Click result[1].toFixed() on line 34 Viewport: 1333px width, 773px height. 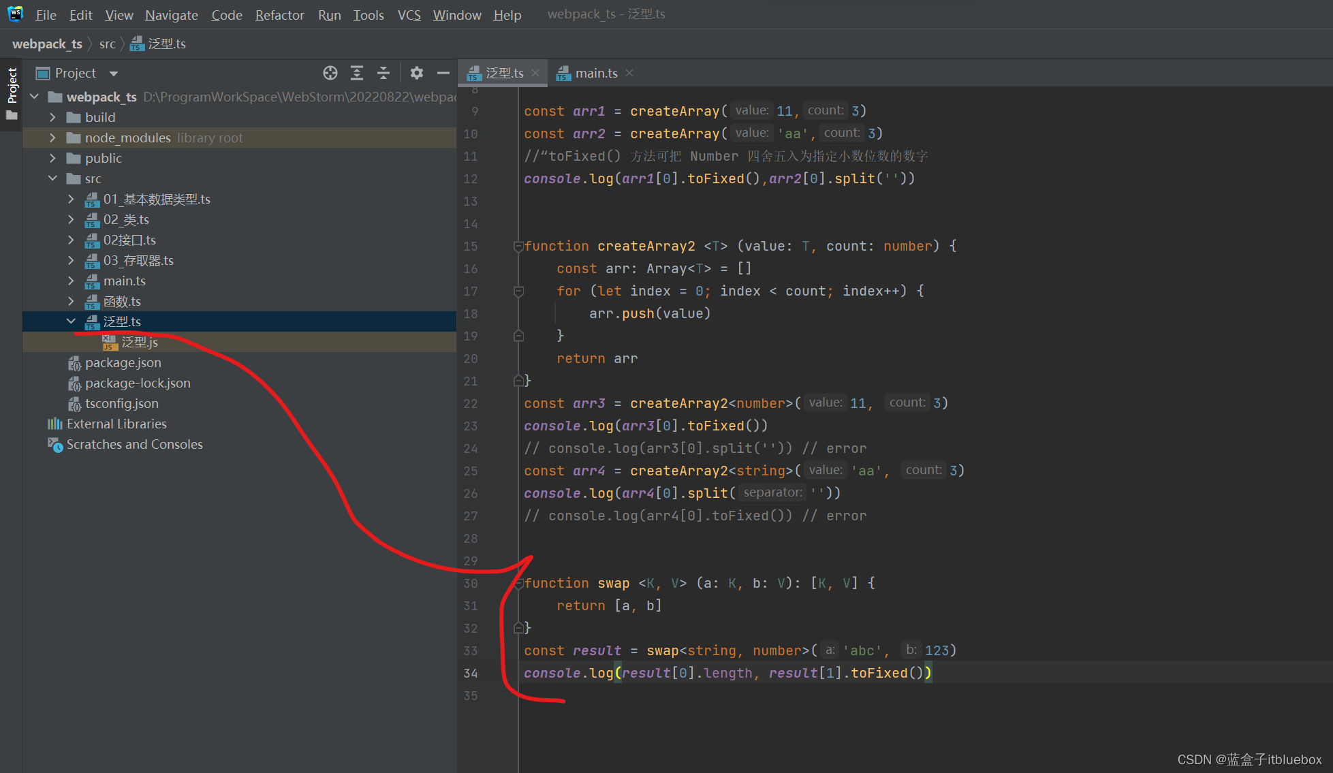point(845,673)
